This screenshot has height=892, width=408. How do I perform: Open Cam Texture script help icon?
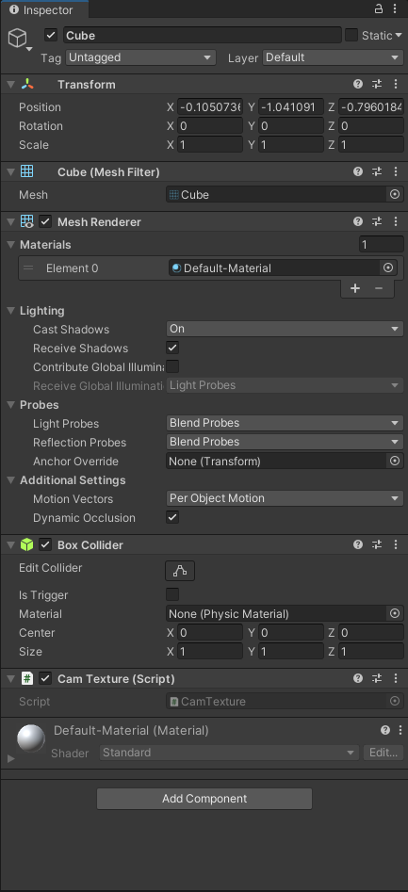(x=358, y=679)
